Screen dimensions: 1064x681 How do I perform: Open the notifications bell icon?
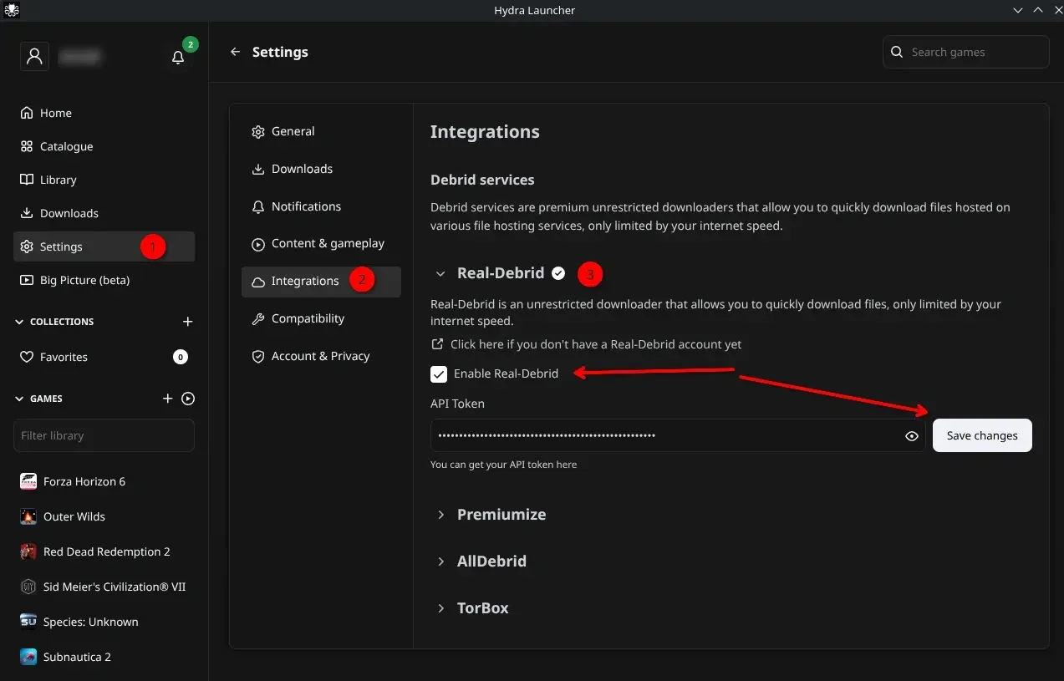tap(178, 58)
